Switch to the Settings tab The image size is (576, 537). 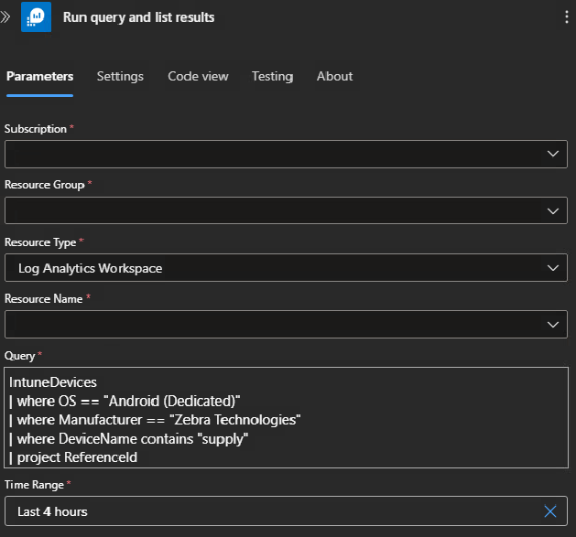coord(120,76)
